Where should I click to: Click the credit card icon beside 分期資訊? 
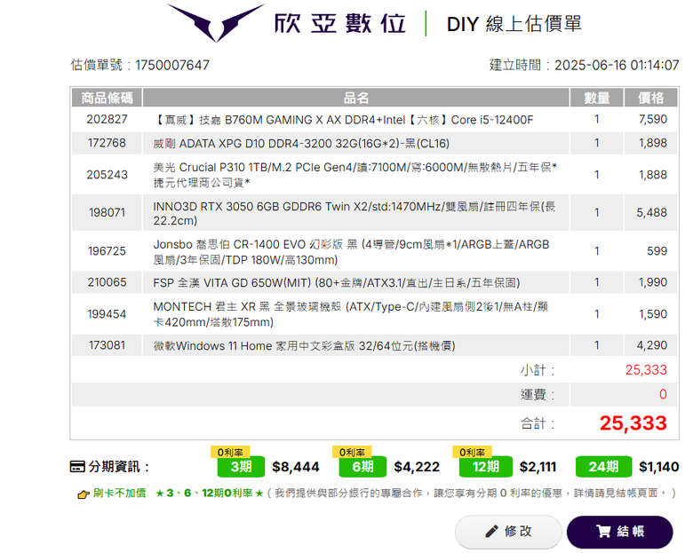(77, 466)
